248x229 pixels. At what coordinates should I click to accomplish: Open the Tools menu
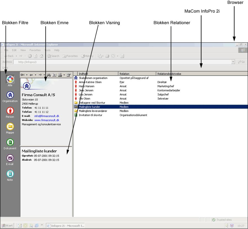pyautogui.click(x=47, y=50)
